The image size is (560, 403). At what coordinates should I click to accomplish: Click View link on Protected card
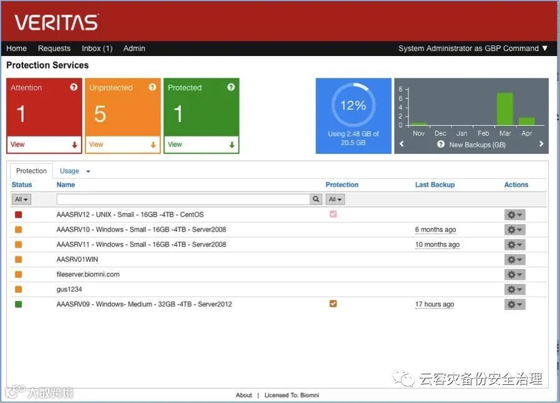tap(175, 145)
